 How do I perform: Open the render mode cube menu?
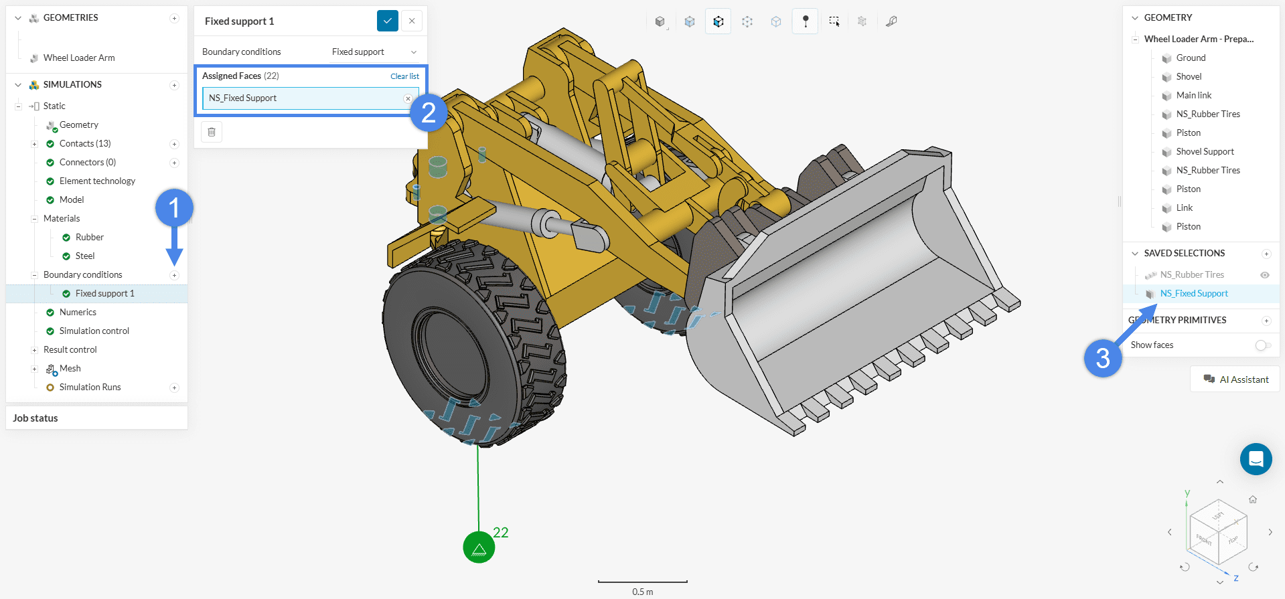660,21
